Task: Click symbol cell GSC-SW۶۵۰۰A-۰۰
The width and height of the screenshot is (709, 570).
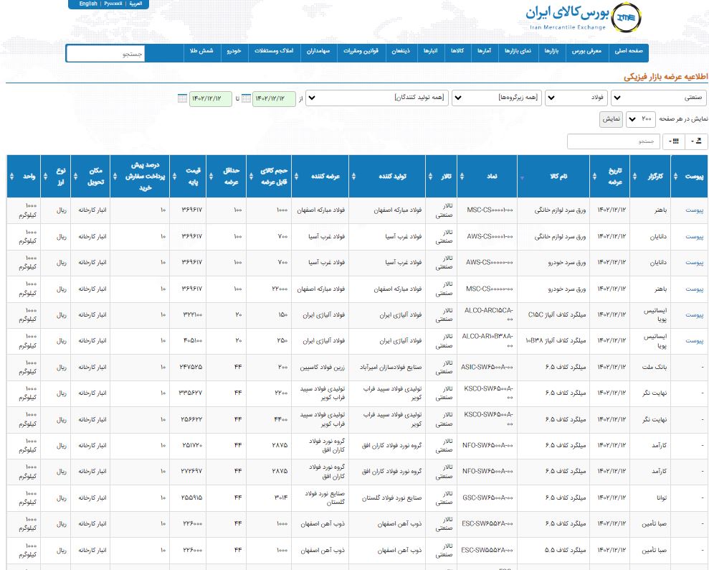Action: [x=487, y=498]
